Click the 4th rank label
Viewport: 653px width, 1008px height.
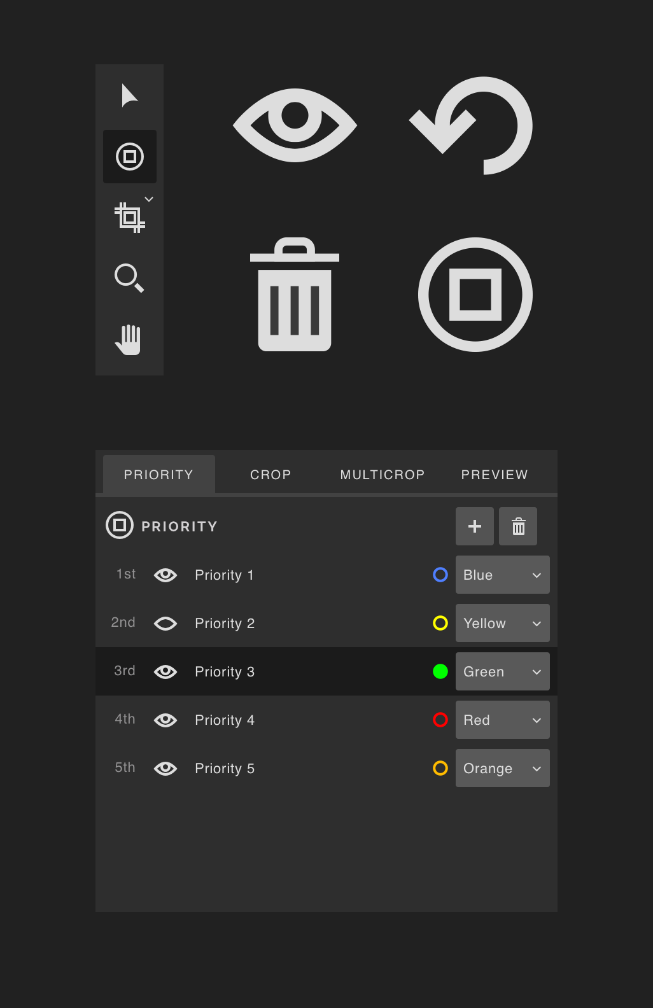(x=125, y=719)
